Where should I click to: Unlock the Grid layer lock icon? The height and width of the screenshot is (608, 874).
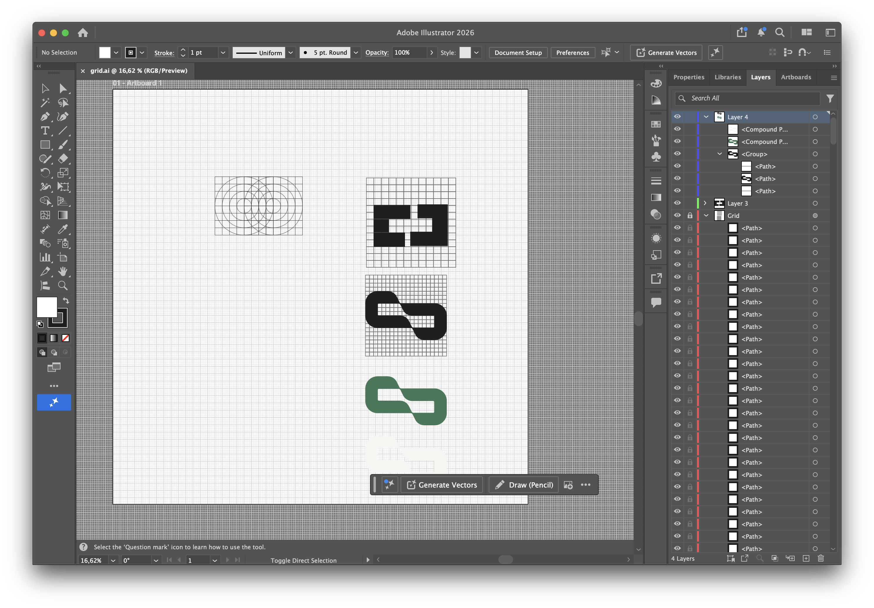690,215
